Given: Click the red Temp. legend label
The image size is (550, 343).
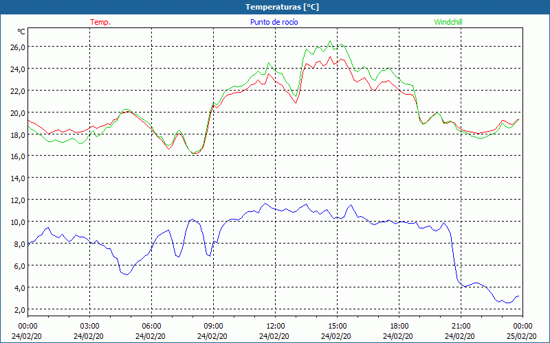Looking at the screenshot, I should [100, 22].
